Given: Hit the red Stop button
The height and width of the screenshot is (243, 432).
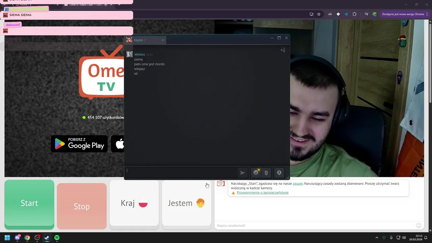Looking at the screenshot, I should point(82,206).
